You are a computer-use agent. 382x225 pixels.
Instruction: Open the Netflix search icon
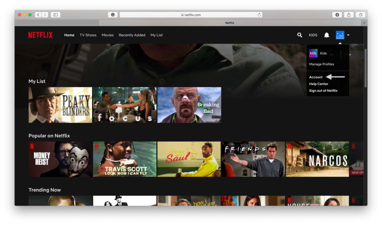(299, 35)
